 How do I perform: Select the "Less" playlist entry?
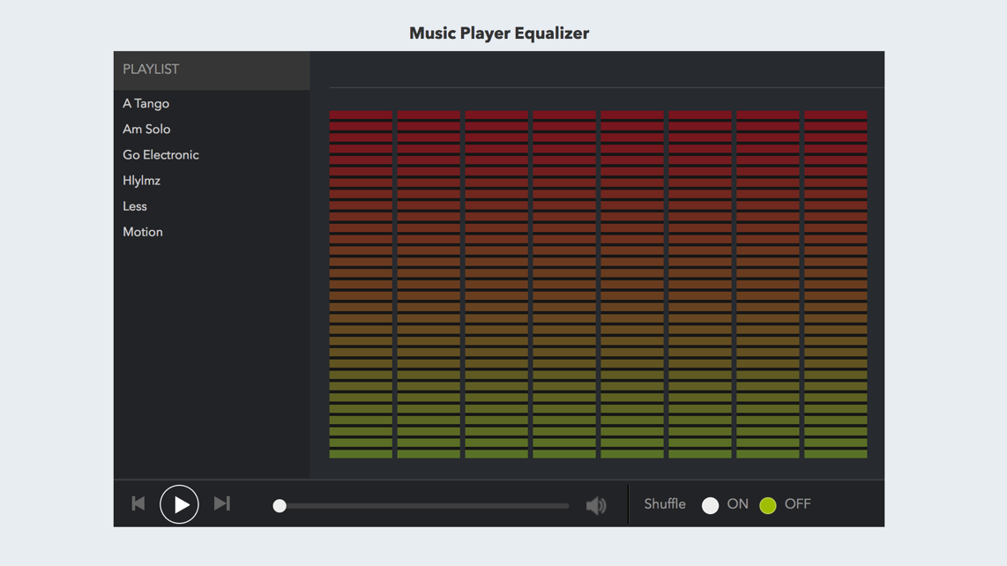(x=135, y=206)
